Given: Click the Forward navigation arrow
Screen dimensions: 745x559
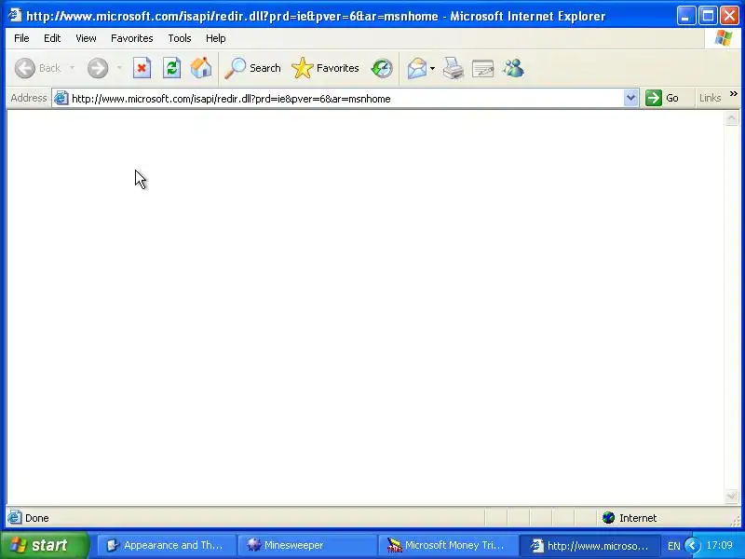Looking at the screenshot, I should click(98, 68).
